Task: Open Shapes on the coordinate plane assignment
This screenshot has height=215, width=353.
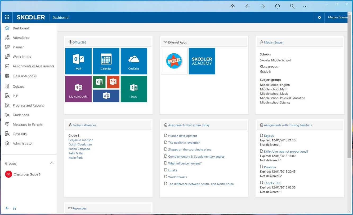Action: coord(190,150)
